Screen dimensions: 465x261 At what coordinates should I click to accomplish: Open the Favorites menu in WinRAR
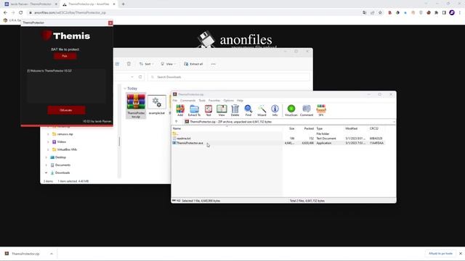point(214,101)
